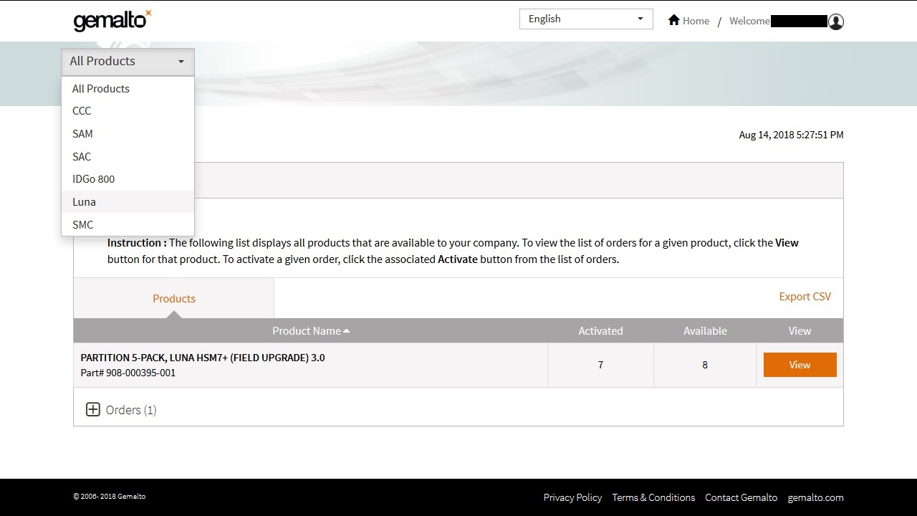
Task: Open the Privacy Policy link
Action: (x=572, y=497)
